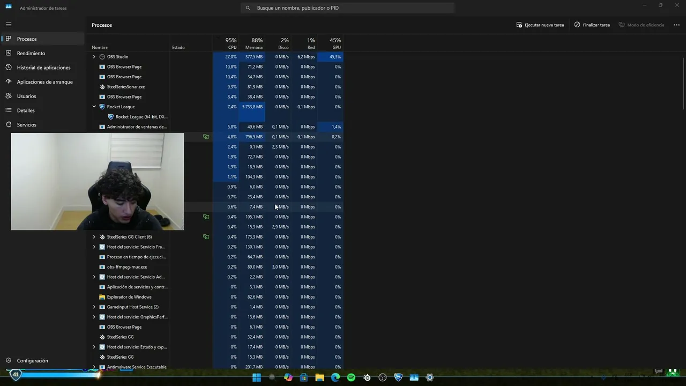Image resolution: width=686 pixels, height=386 pixels.
Task: Focus the search box for name, publisher or PID
Action: click(x=347, y=8)
